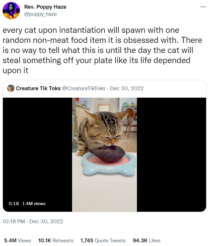Open the Rev. Poppy Haze display name
The height and width of the screenshot is (246, 209).
pyautogui.click(x=45, y=7)
